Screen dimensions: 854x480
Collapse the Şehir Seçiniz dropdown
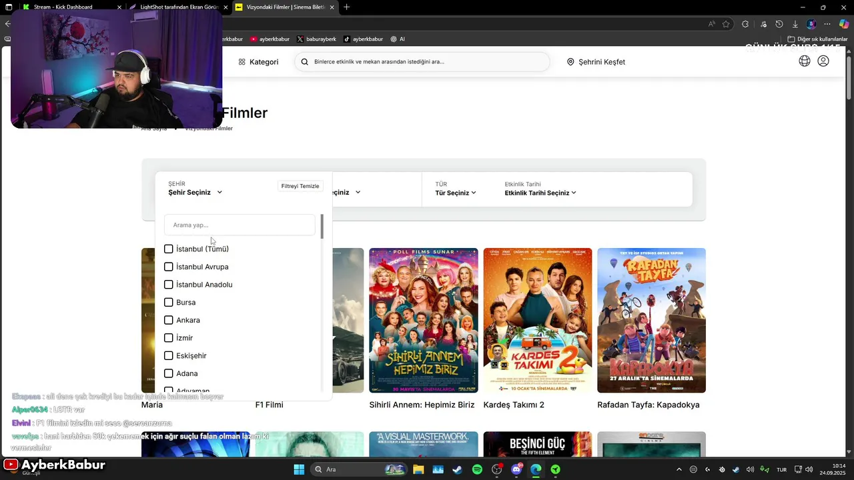tap(195, 192)
